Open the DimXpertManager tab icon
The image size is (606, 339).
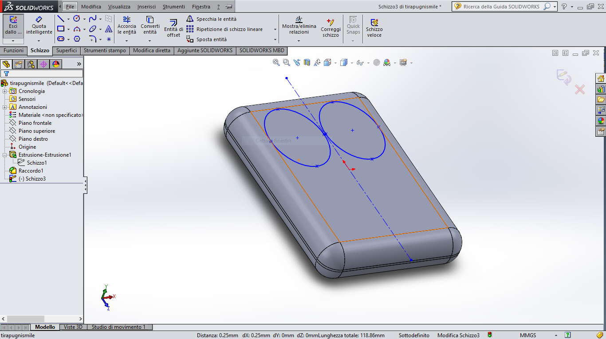43,64
